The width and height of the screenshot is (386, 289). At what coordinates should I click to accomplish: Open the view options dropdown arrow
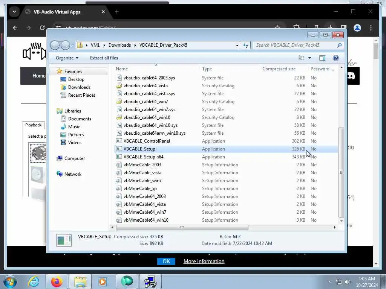[310, 58]
